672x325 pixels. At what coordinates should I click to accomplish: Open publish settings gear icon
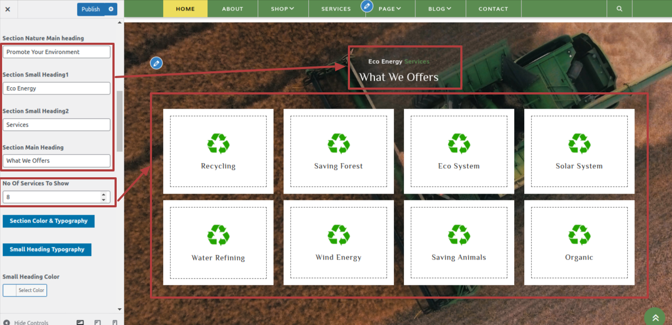click(x=111, y=9)
